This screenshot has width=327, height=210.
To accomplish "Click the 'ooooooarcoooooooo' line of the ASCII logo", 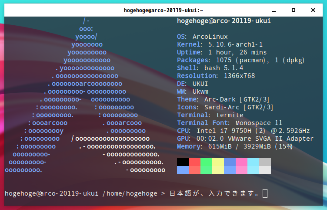I will point(85,84).
